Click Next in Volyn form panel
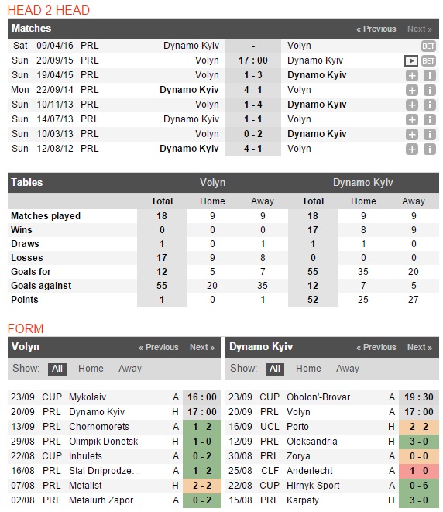The width and height of the screenshot is (443, 512). (201, 347)
